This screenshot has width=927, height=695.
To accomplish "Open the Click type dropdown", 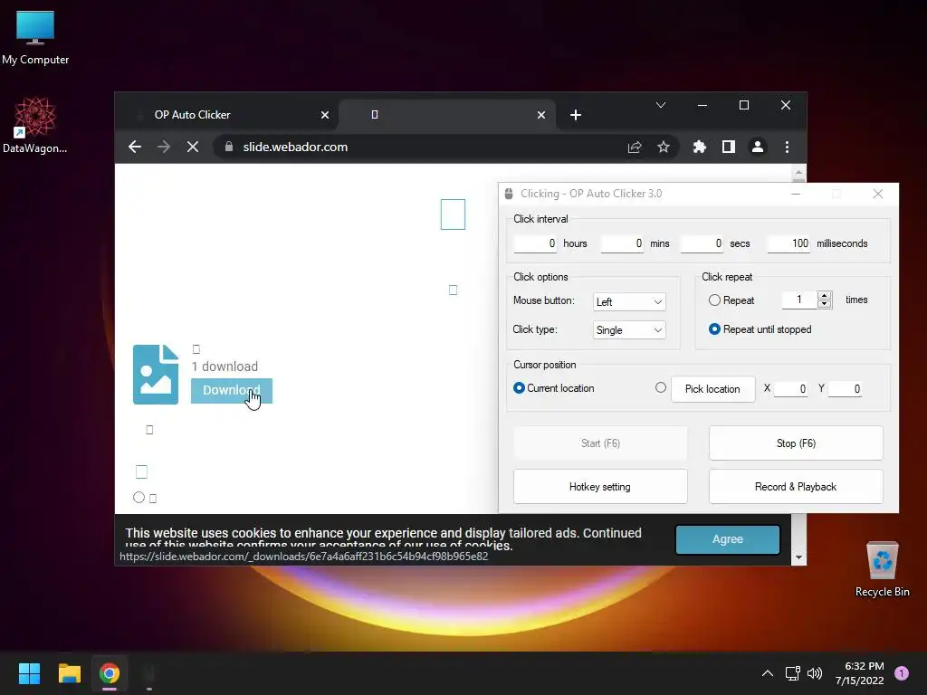I will 629,329.
